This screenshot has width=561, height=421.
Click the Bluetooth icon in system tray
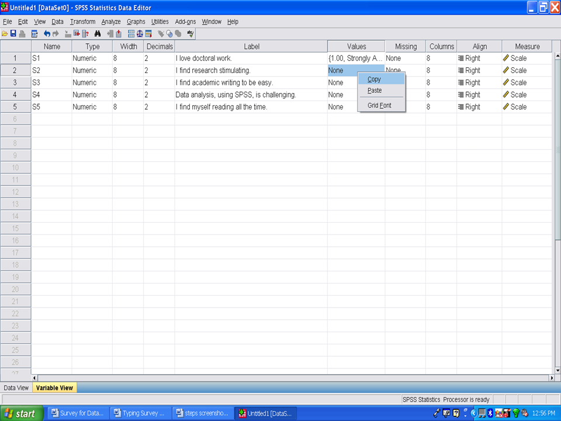(x=490, y=413)
